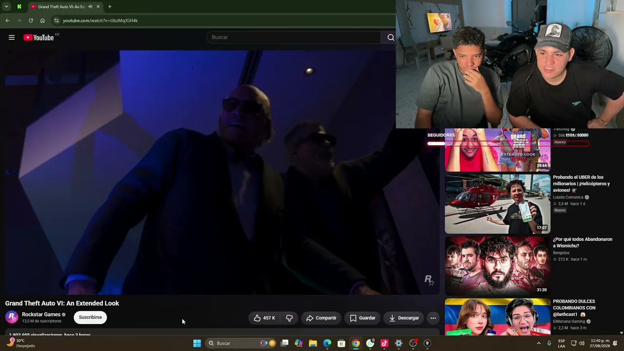This screenshot has width=624, height=351.
Task: Open TikTok from the taskbar
Action: click(384, 343)
